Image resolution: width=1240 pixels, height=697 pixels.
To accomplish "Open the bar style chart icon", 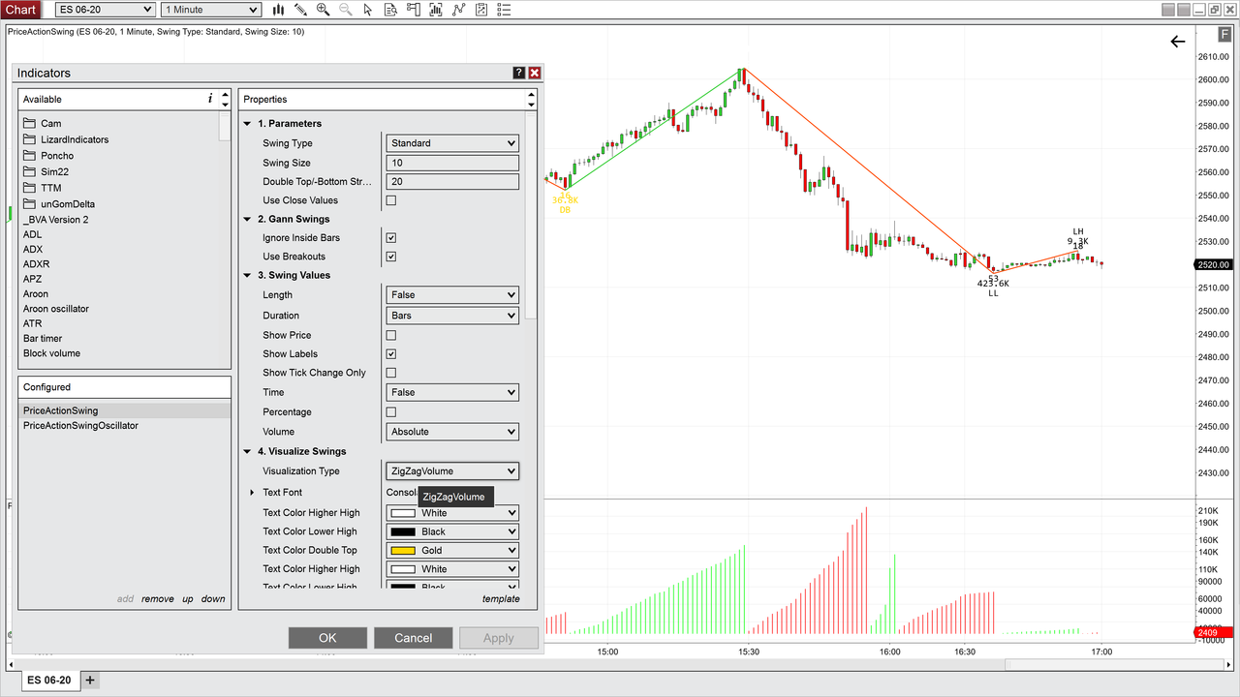I will (279, 10).
